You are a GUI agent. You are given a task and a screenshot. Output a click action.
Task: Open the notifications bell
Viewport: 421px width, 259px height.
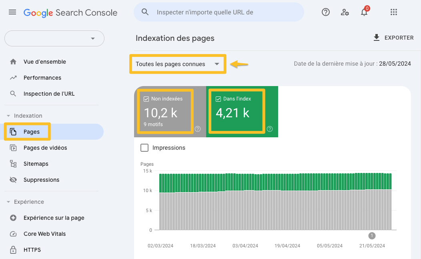[x=364, y=12]
